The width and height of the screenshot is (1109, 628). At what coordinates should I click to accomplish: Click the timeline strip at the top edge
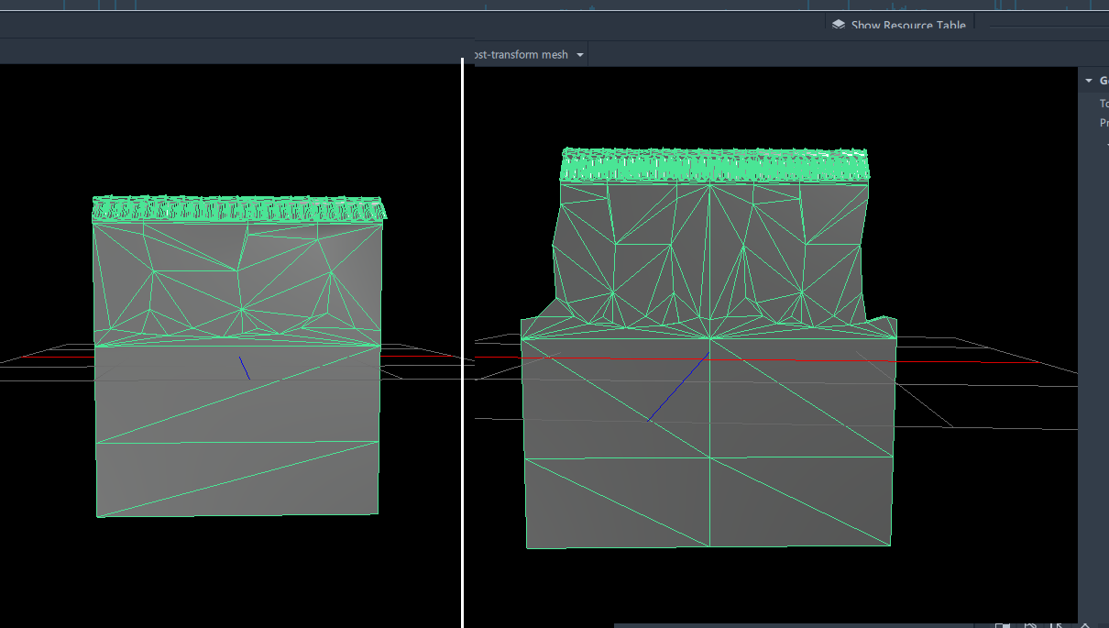550,6
